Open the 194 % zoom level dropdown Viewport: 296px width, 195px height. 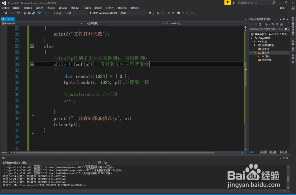(7, 153)
